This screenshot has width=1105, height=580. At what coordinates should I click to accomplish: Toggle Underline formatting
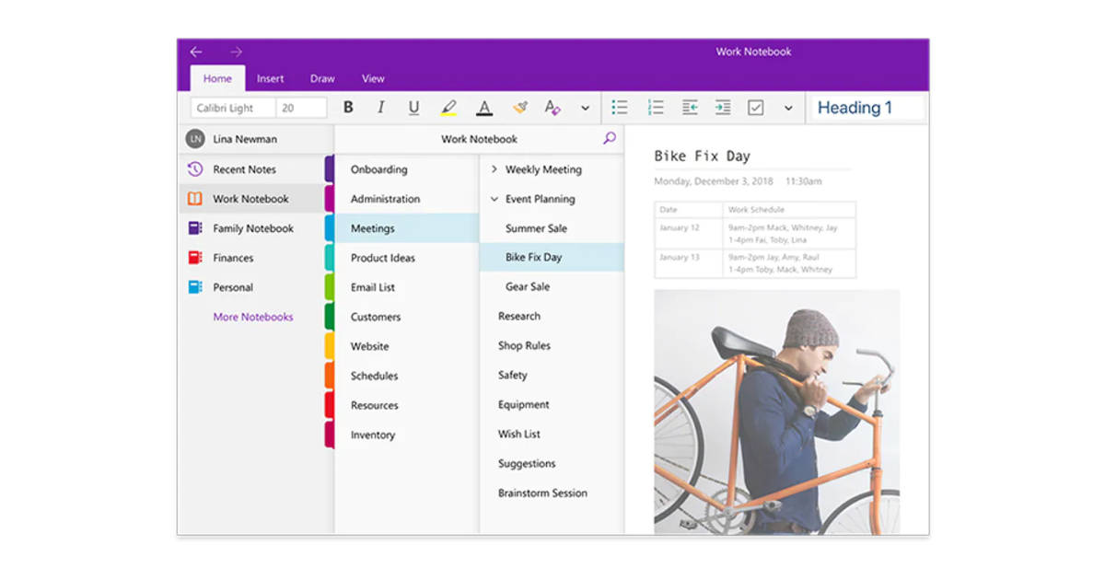coord(413,108)
